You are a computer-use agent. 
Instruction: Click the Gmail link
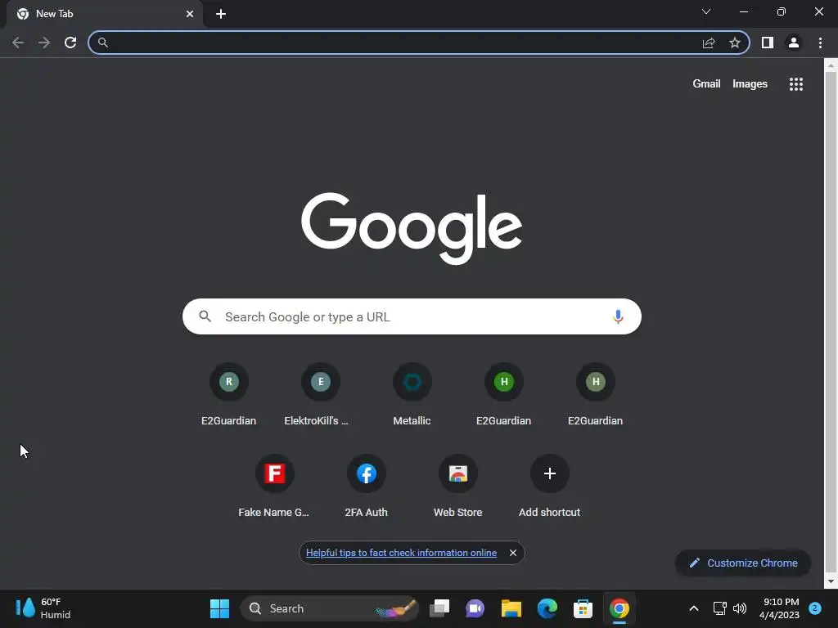click(x=706, y=84)
